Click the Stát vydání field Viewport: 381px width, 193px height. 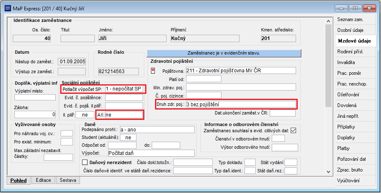tap(291, 162)
